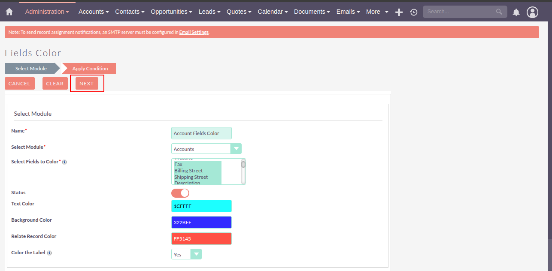
Task: Expand the More menu in navbar
Action: pyautogui.click(x=377, y=12)
